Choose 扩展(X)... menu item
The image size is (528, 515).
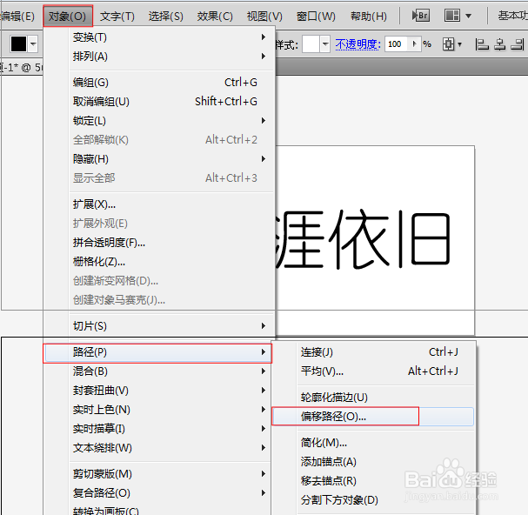click(171, 204)
